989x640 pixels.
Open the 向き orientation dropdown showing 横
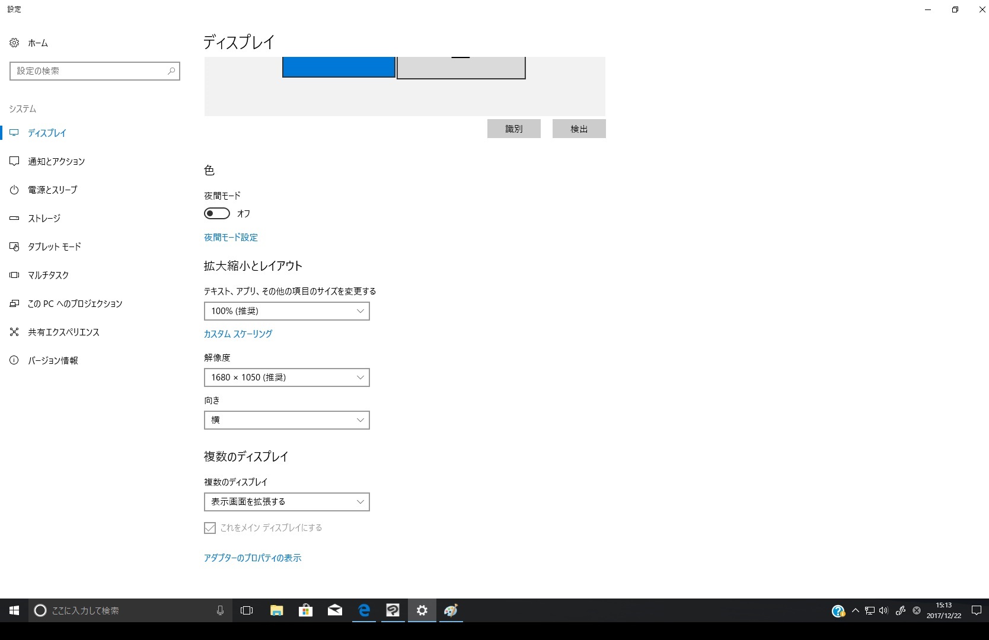point(287,420)
